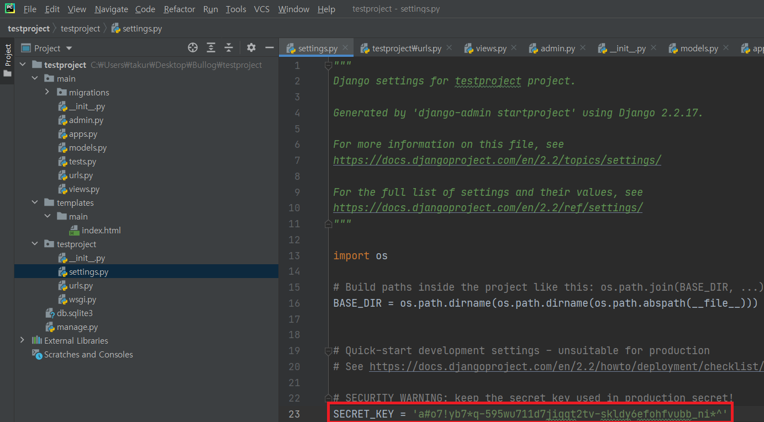Open the Run menu
764x422 pixels.
pyautogui.click(x=210, y=9)
